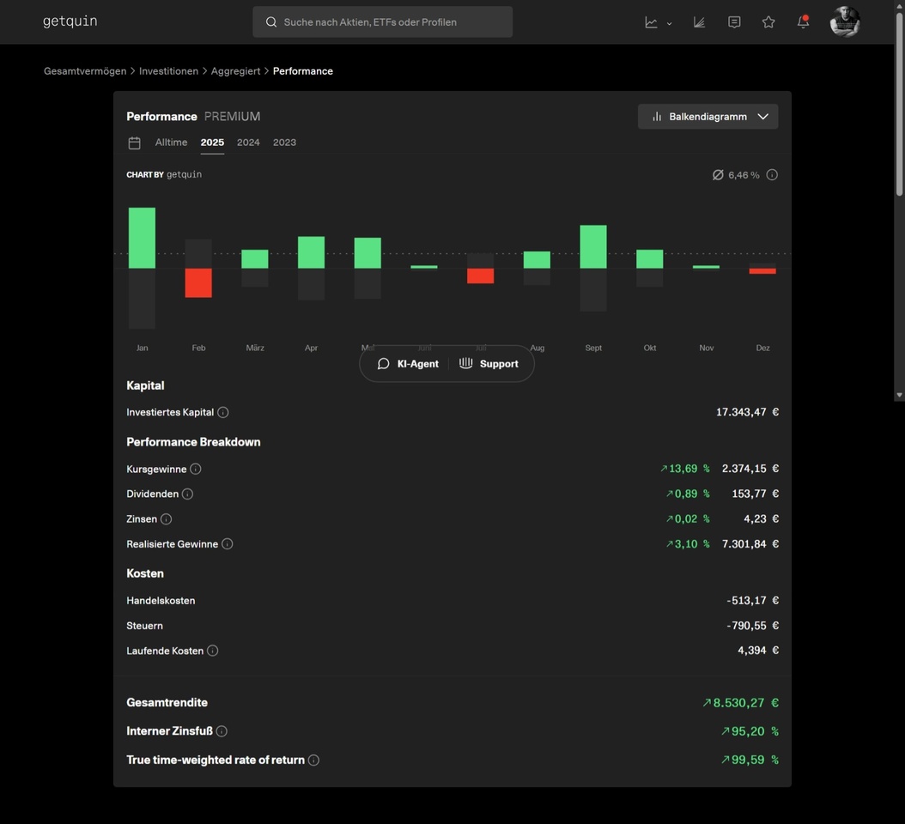Click info icon beside the 6,46 % average
905x824 pixels.
(772, 175)
